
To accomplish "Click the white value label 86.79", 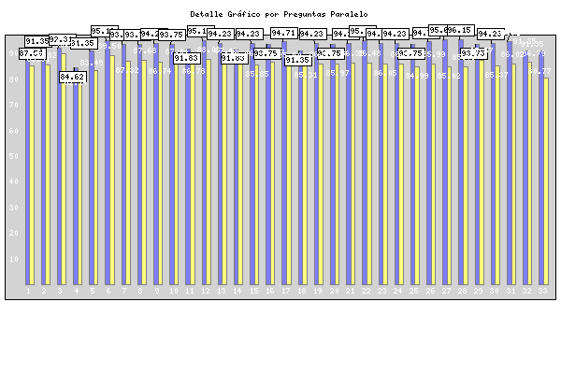I will pyautogui.click(x=534, y=53).
